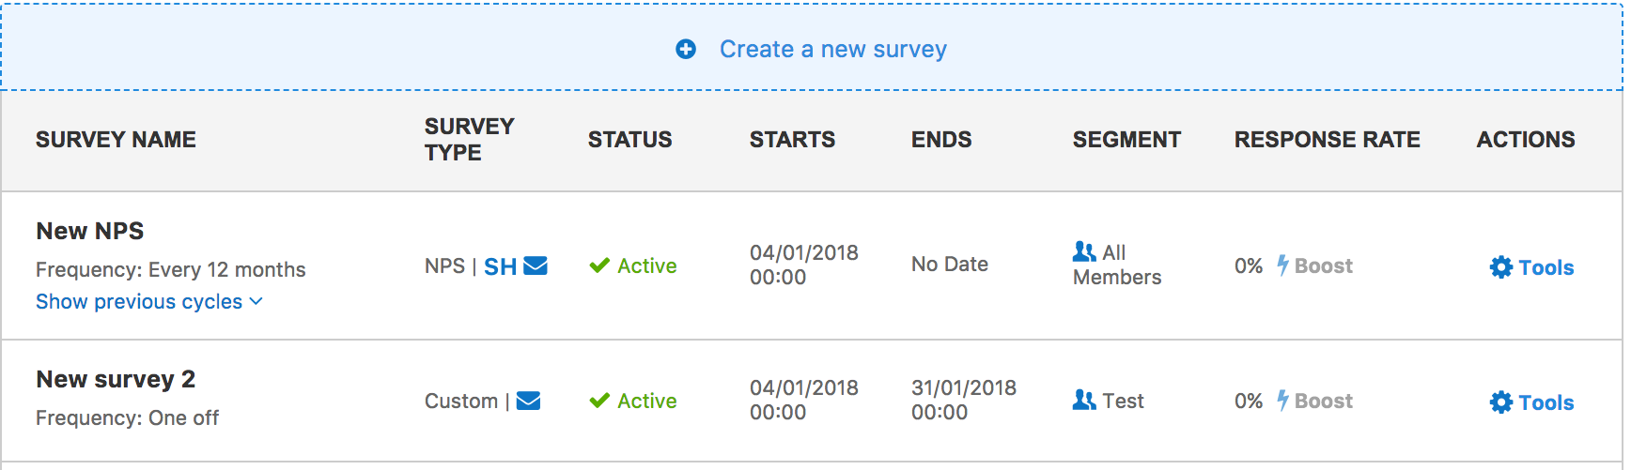1631x470 pixels.
Task: Click the green Active checkmark for New NPS
Action: coord(599,265)
